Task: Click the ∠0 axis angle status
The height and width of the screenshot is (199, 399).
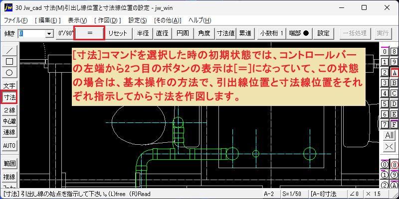Action: [355, 194]
